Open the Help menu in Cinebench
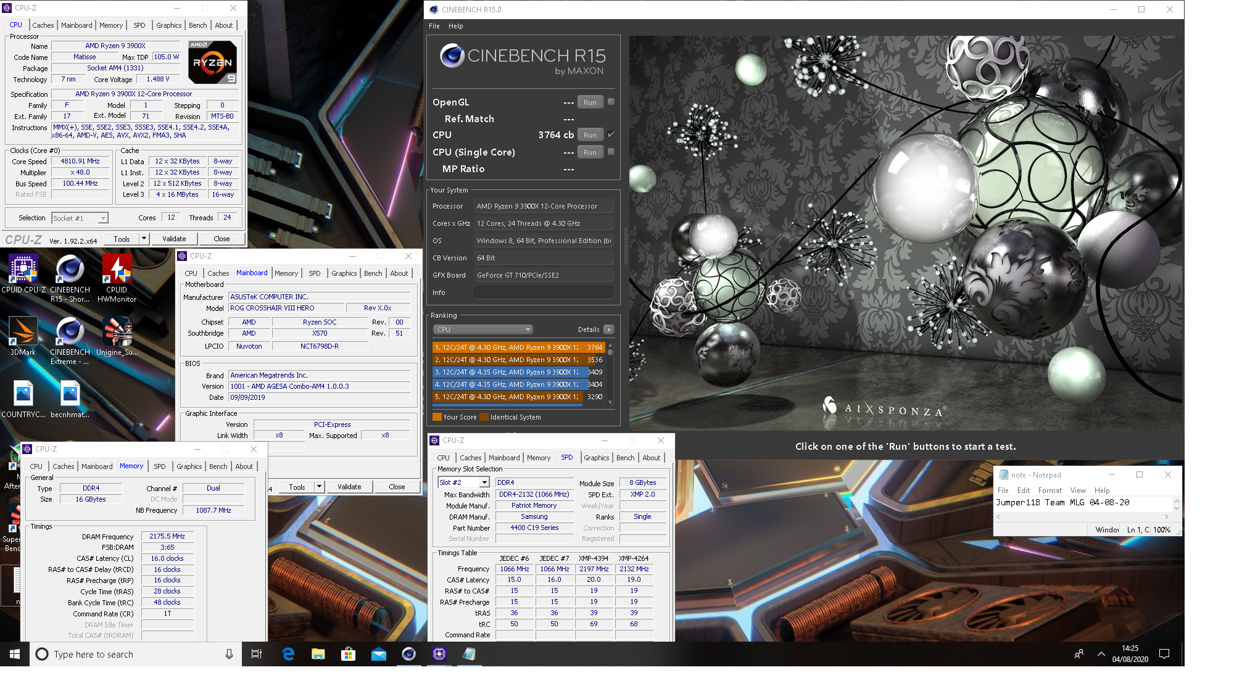Screen dimensions: 1234x691 [x=455, y=26]
